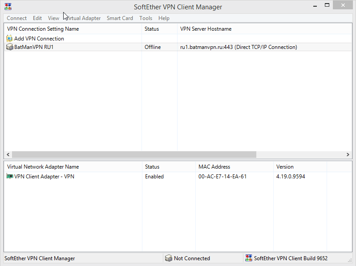Highlight the Enabled adapter status entry

[x=154, y=176]
